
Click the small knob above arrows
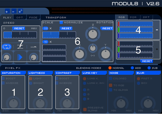coord(93,48)
